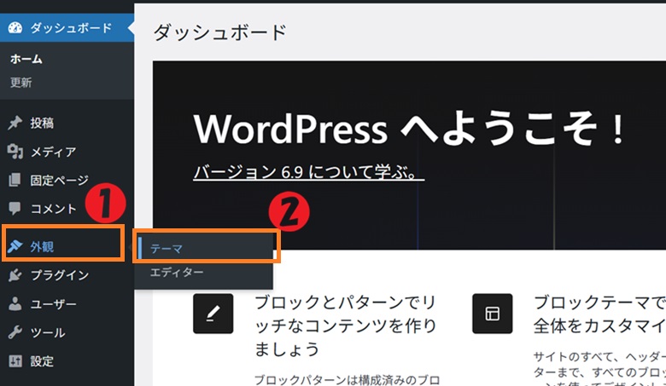Click the pushpin icon next to 投稿

tap(15, 123)
